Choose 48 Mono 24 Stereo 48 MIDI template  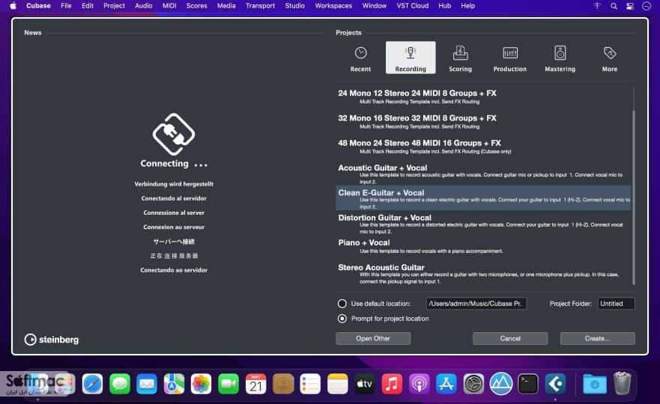(483, 147)
